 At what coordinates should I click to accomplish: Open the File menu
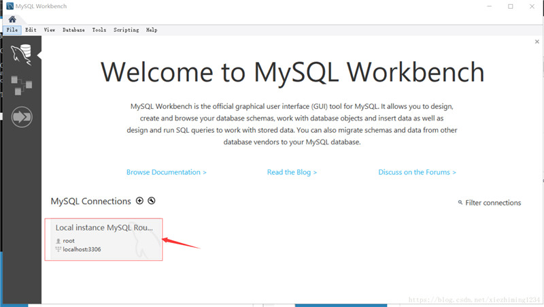(x=12, y=30)
